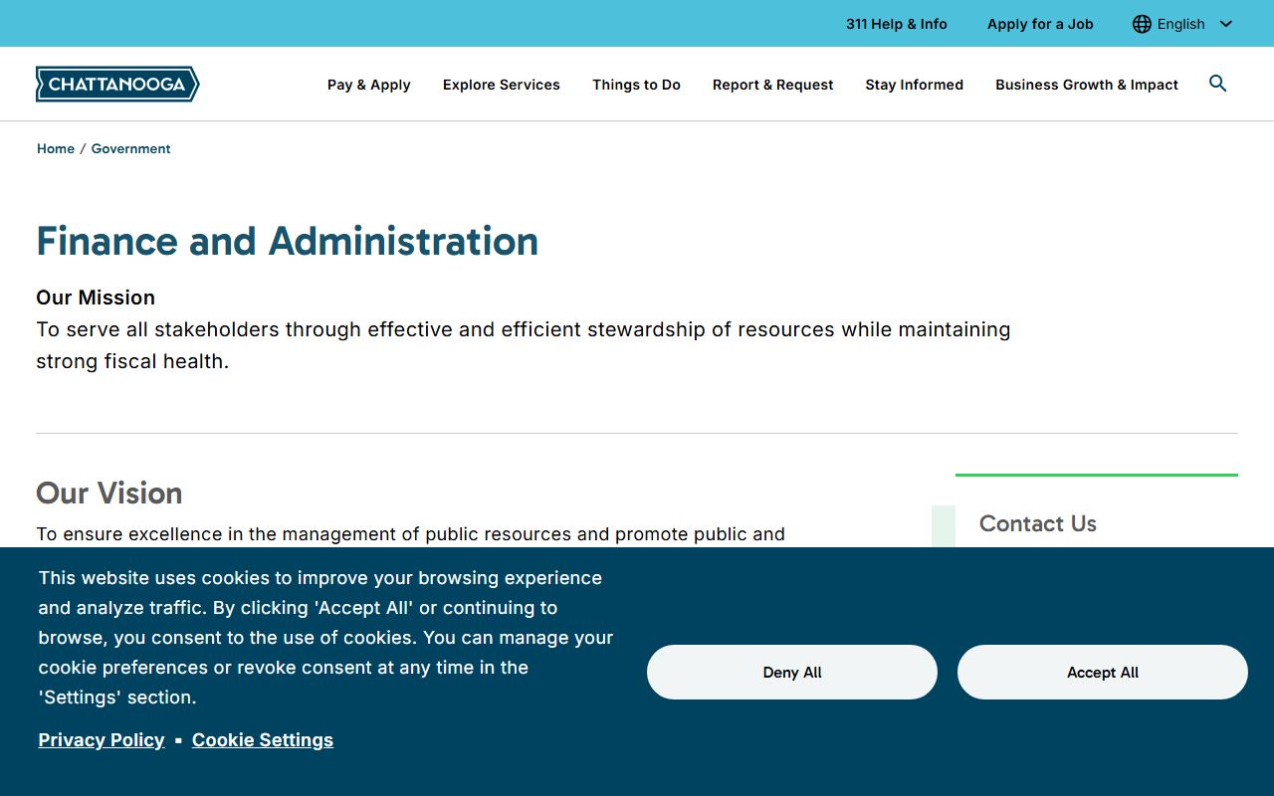Click the 311 Help & Info link

(x=896, y=24)
